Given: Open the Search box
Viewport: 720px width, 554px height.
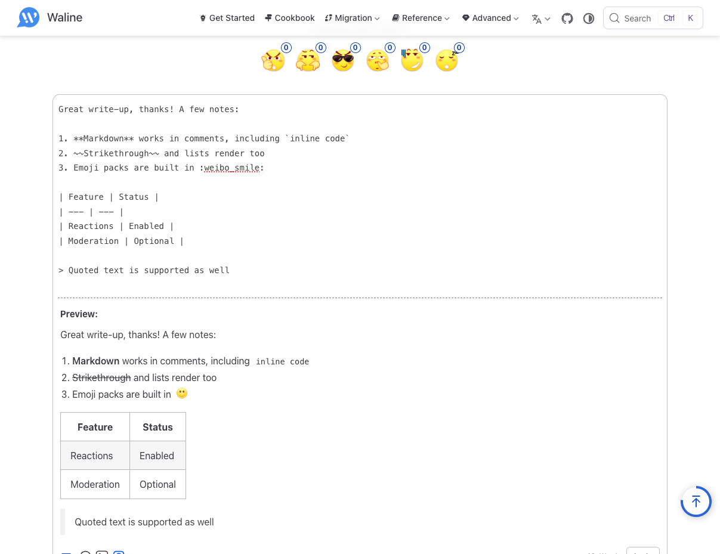Looking at the screenshot, I should (653, 18).
